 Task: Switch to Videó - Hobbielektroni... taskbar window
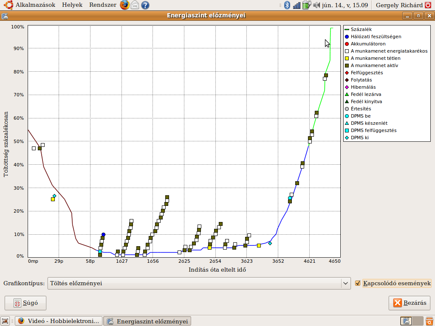(x=59, y=321)
